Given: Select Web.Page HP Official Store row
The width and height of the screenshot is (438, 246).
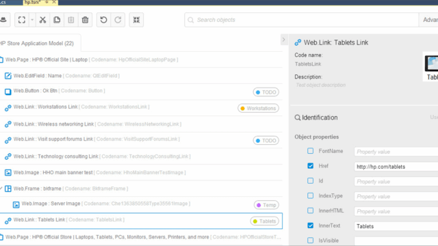Looking at the screenshot, I should pos(141,237).
